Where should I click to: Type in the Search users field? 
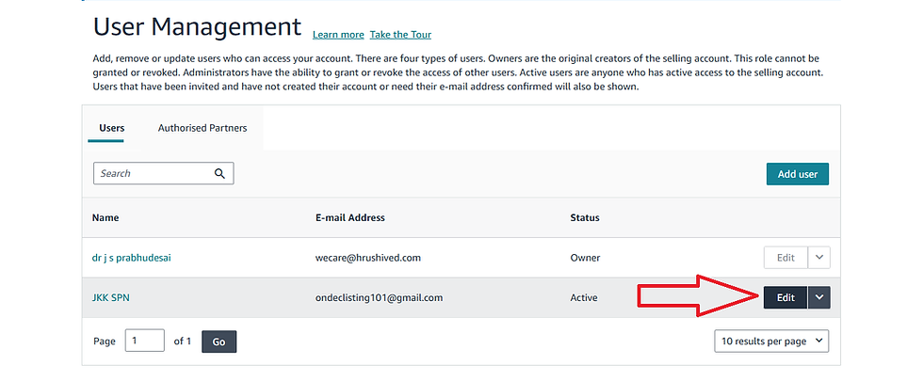click(x=153, y=174)
